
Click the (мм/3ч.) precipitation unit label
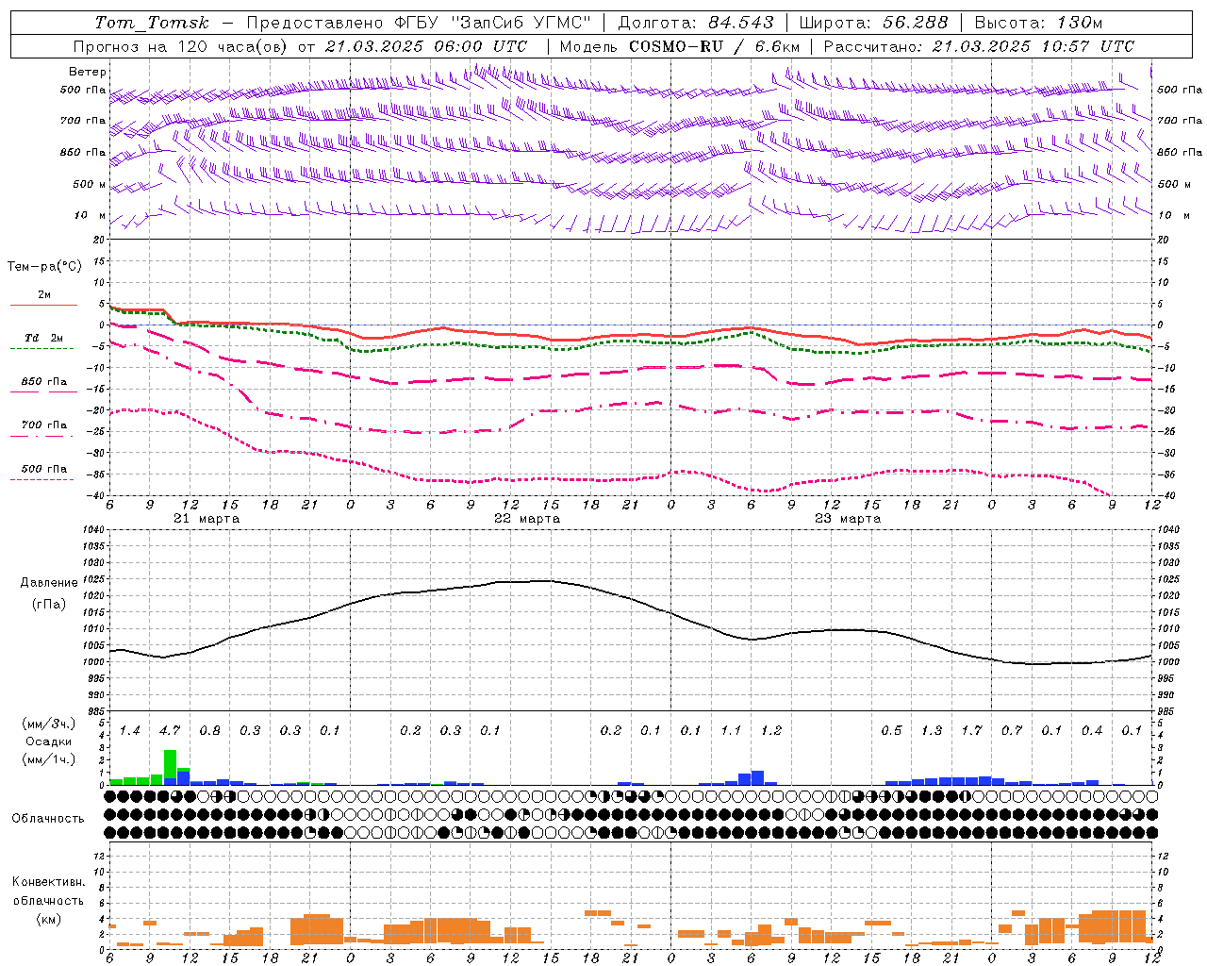[50, 724]
